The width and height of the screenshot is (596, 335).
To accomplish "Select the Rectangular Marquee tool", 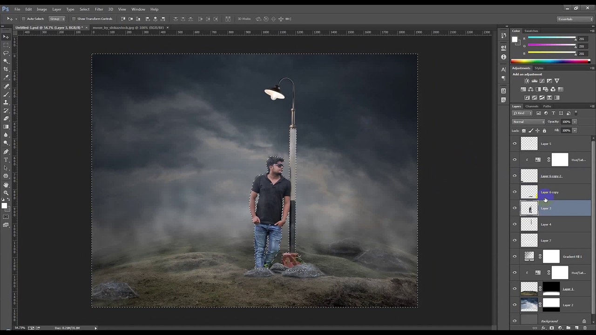I will [6, 45].
